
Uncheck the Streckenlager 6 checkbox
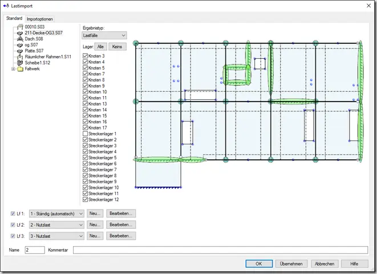[85, 164]
